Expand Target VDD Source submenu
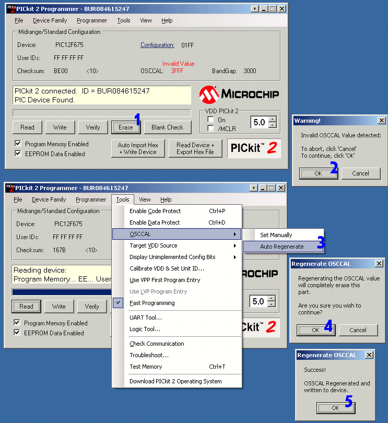 pos(177,245)
